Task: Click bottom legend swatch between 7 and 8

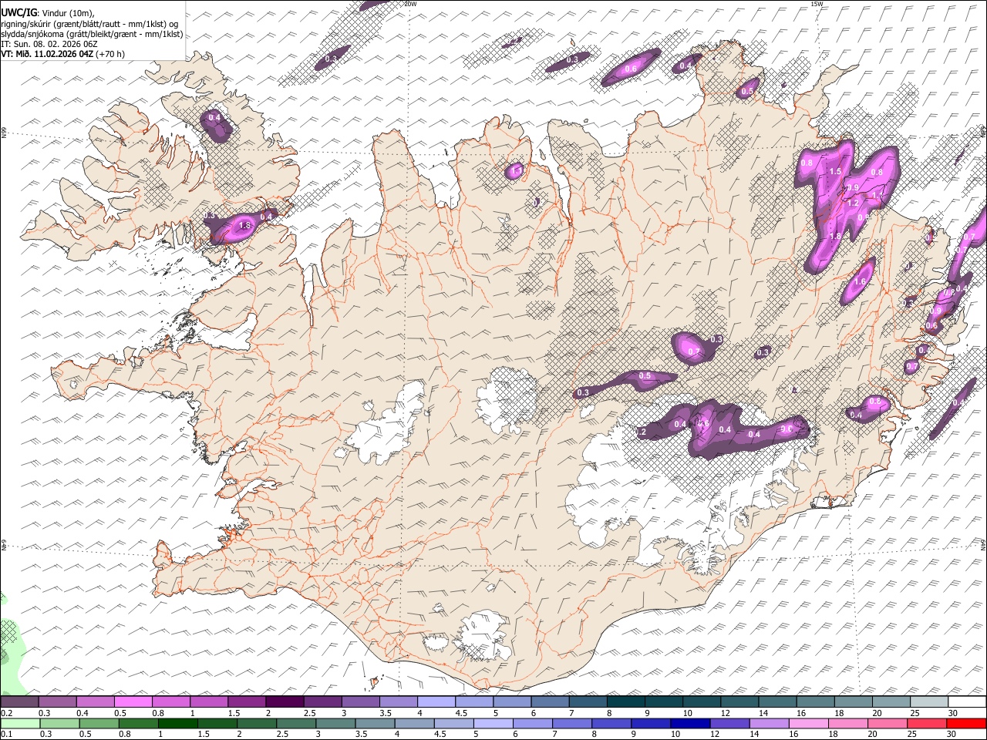Action: (573, 724)
